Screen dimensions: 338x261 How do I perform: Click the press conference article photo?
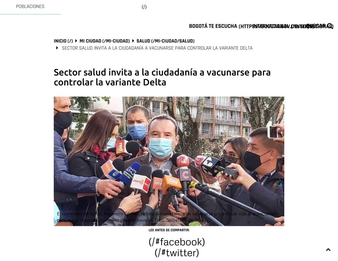coord(169,161)
